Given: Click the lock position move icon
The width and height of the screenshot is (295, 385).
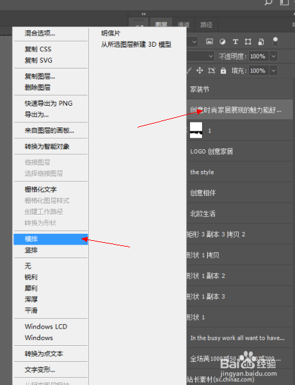Looking at the screenshot, I should (x=200, y=70).
